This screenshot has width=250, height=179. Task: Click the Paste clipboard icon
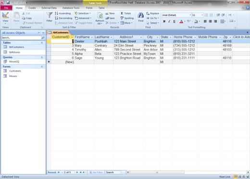(16, 15)
